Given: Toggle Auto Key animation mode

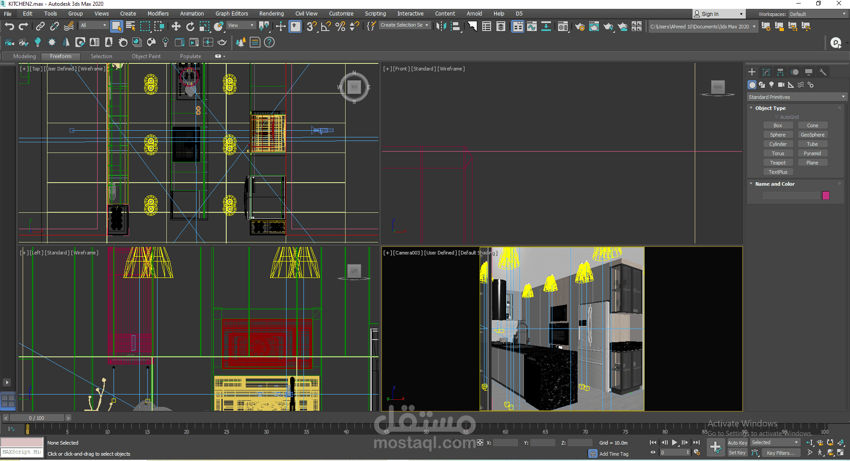Looking at the screenshot, I should (x=737, y=442).
